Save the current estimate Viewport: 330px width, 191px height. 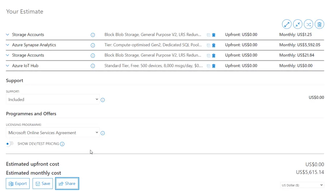click(43, 183)
